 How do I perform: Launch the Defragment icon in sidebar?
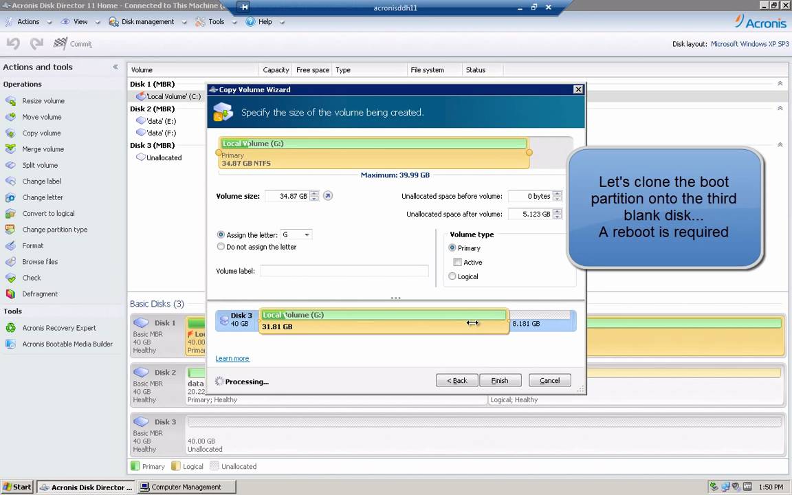point(10,294)
